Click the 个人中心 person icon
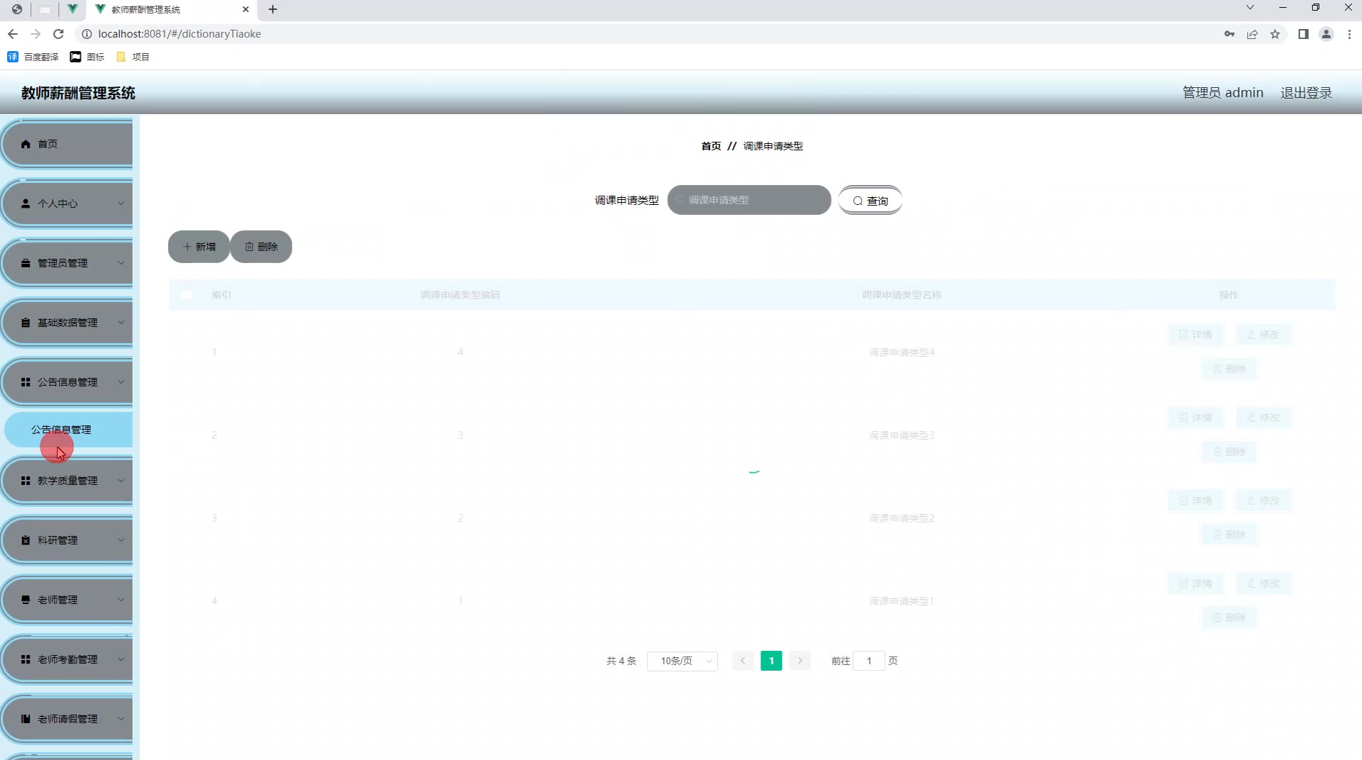This screenshot has width=1362, height=760. click(26, 203)
